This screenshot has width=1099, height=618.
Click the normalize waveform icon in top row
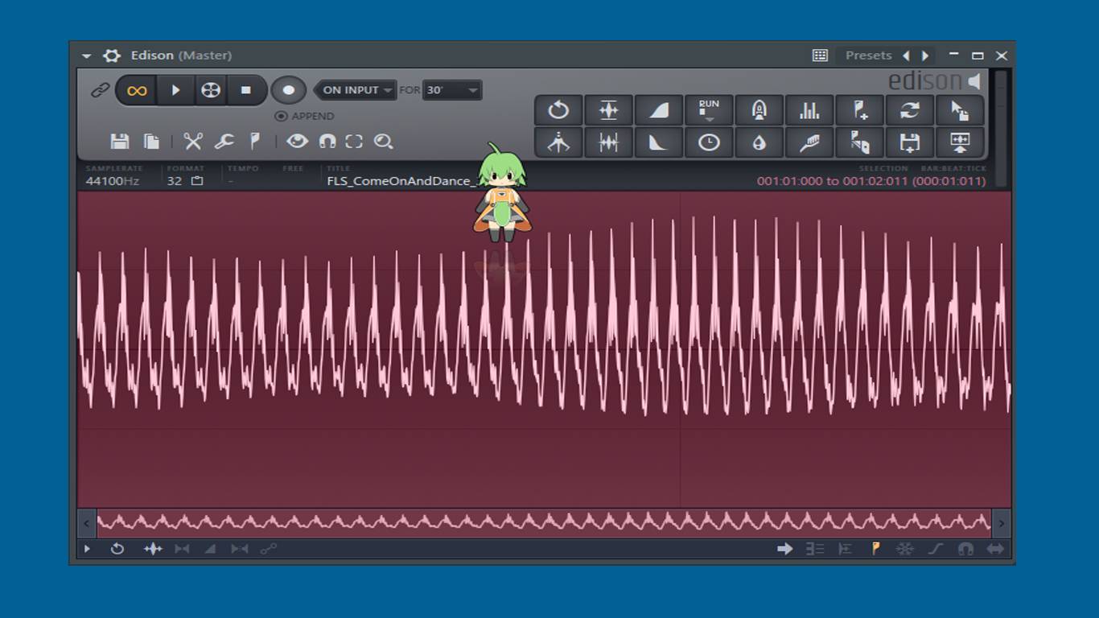point(608,110)
